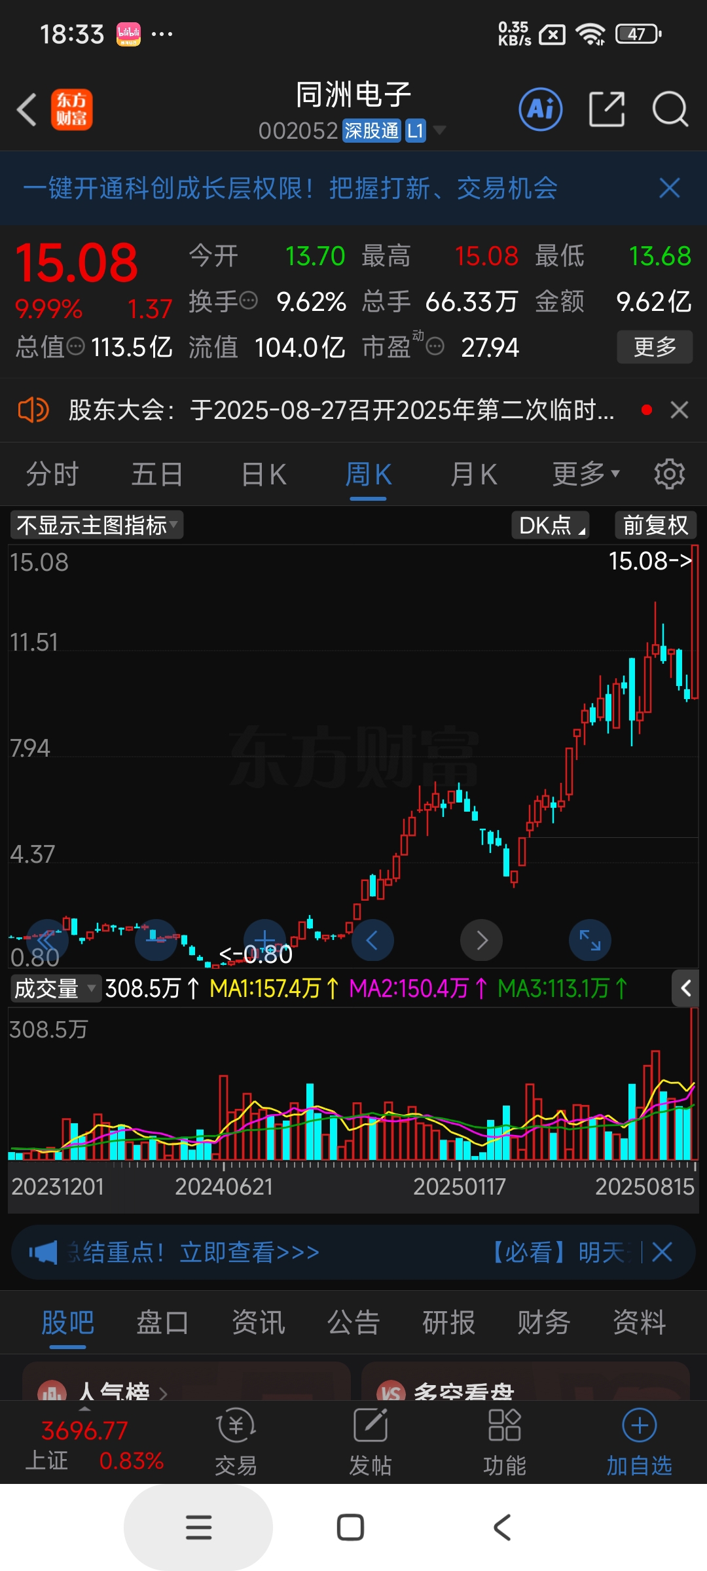Screen dimensions: 707x1571
Task: Toggle the DK点 option
Action: pyautogui.click(x=551, y=525)
